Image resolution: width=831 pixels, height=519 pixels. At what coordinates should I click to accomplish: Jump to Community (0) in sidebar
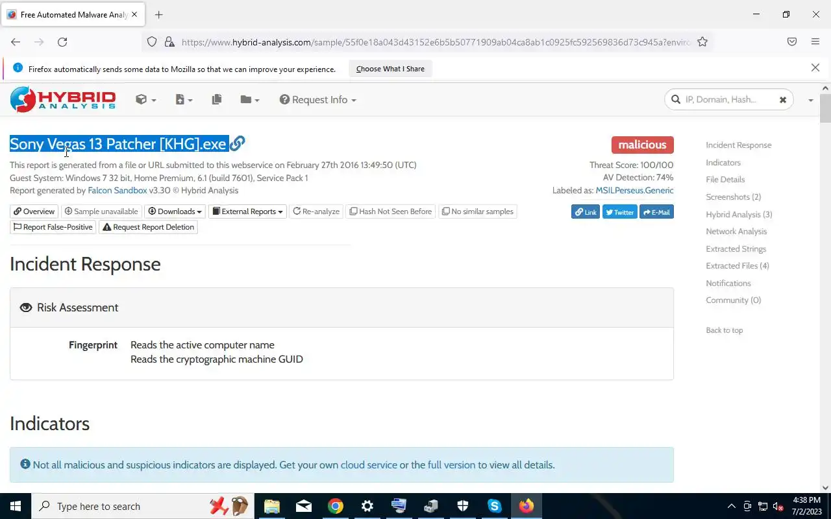(x=734, y=300)
